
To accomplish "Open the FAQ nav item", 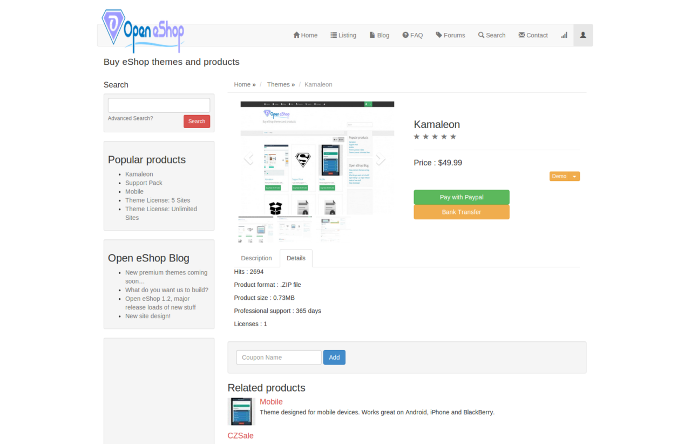I will coord(412,35).
